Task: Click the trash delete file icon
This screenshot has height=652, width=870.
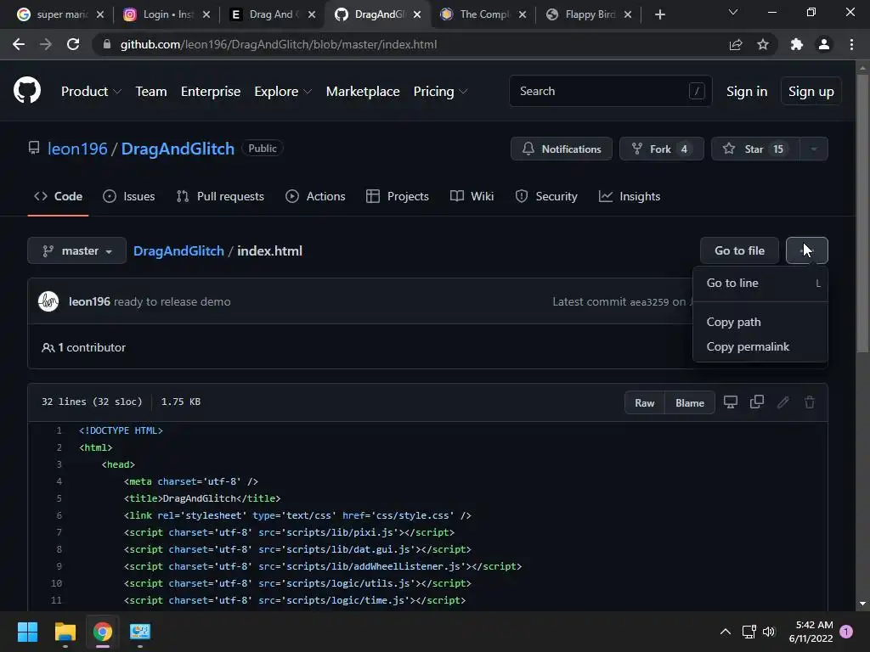Action: click(x=810, y=402)
